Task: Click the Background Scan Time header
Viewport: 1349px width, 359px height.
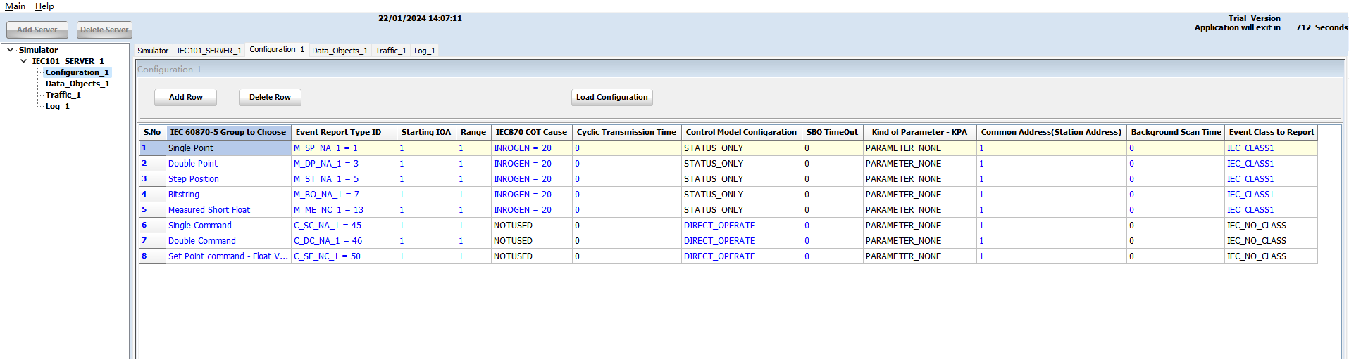Action: [1176, 132]
